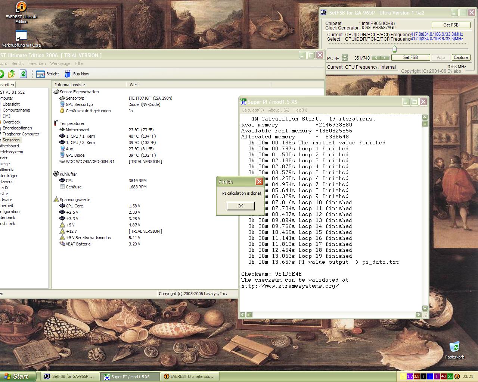Select Overclock in the EVEREST tree
This screenshot has width=478, height=382.
(x=12, y=122)
